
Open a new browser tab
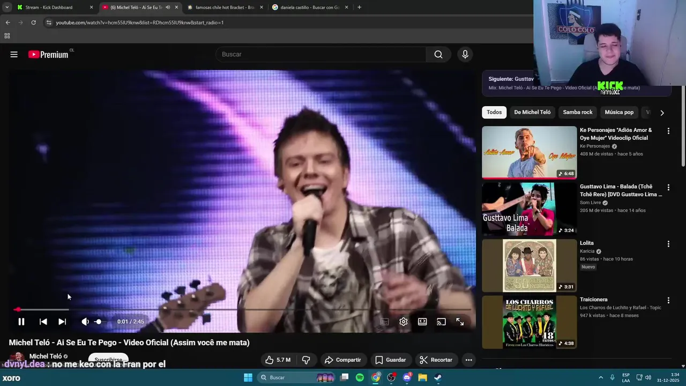tap(359, 8)
